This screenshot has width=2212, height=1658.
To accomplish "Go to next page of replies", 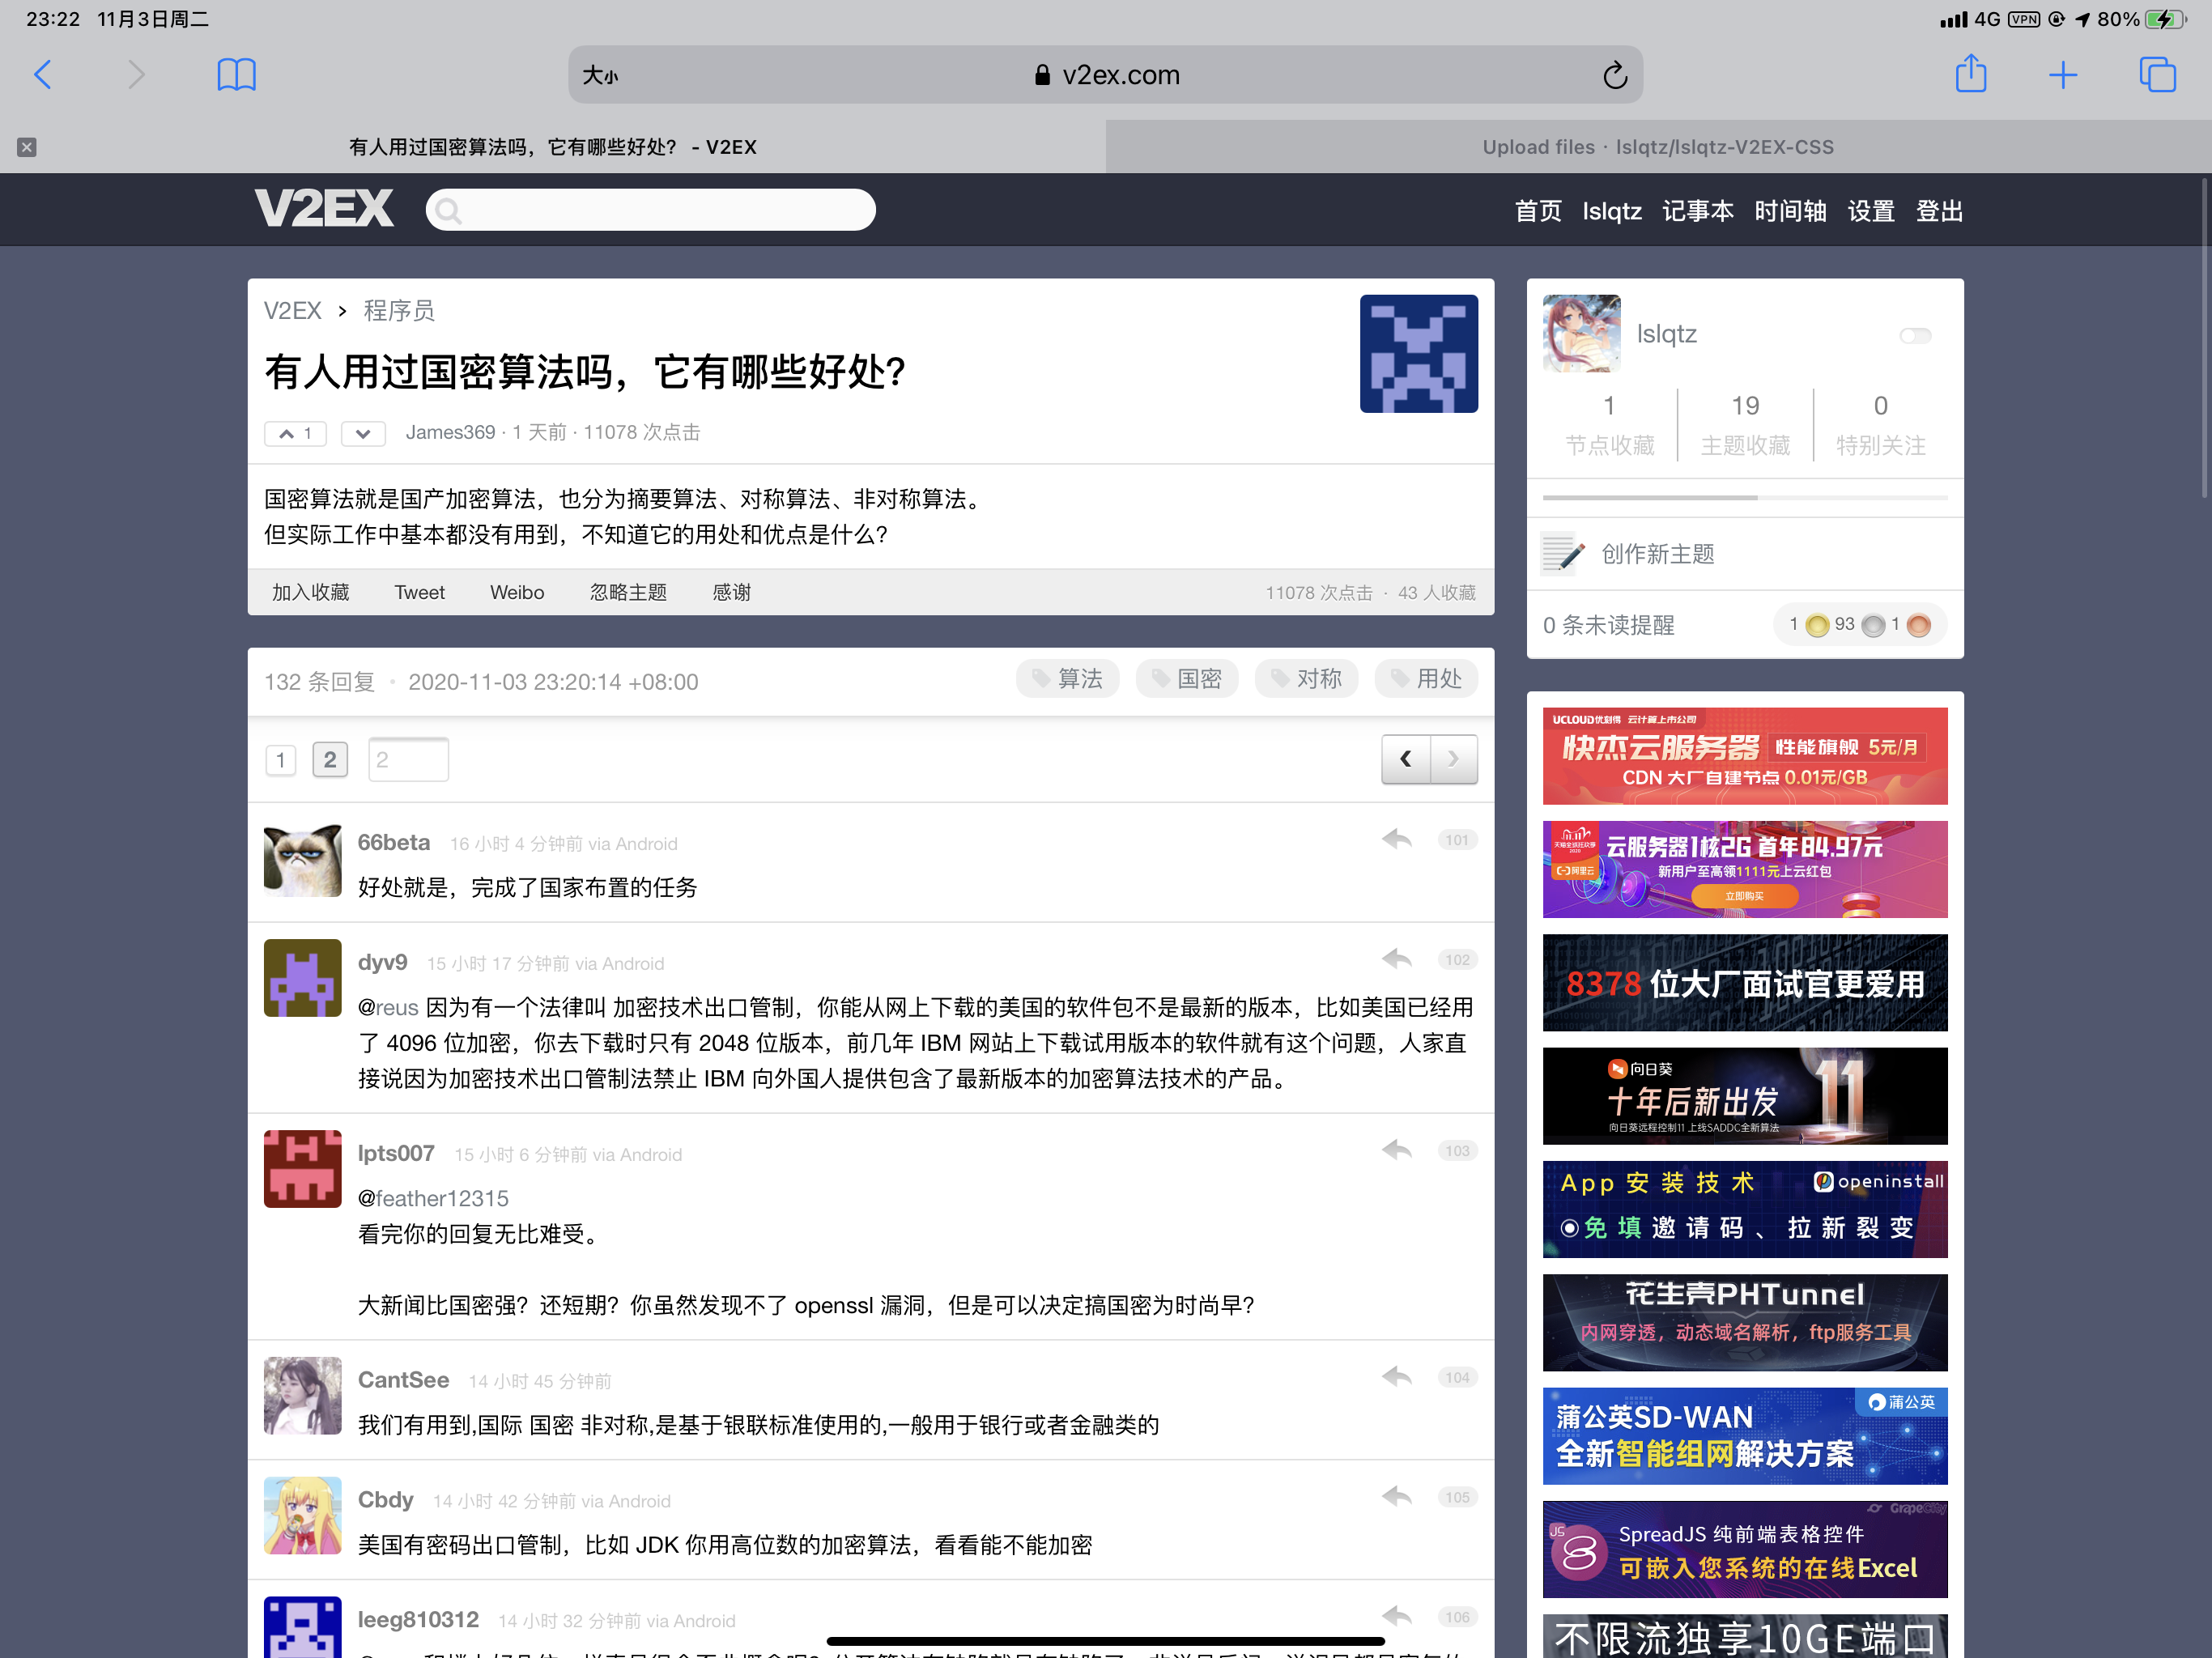I will (x=1453, y=759).
